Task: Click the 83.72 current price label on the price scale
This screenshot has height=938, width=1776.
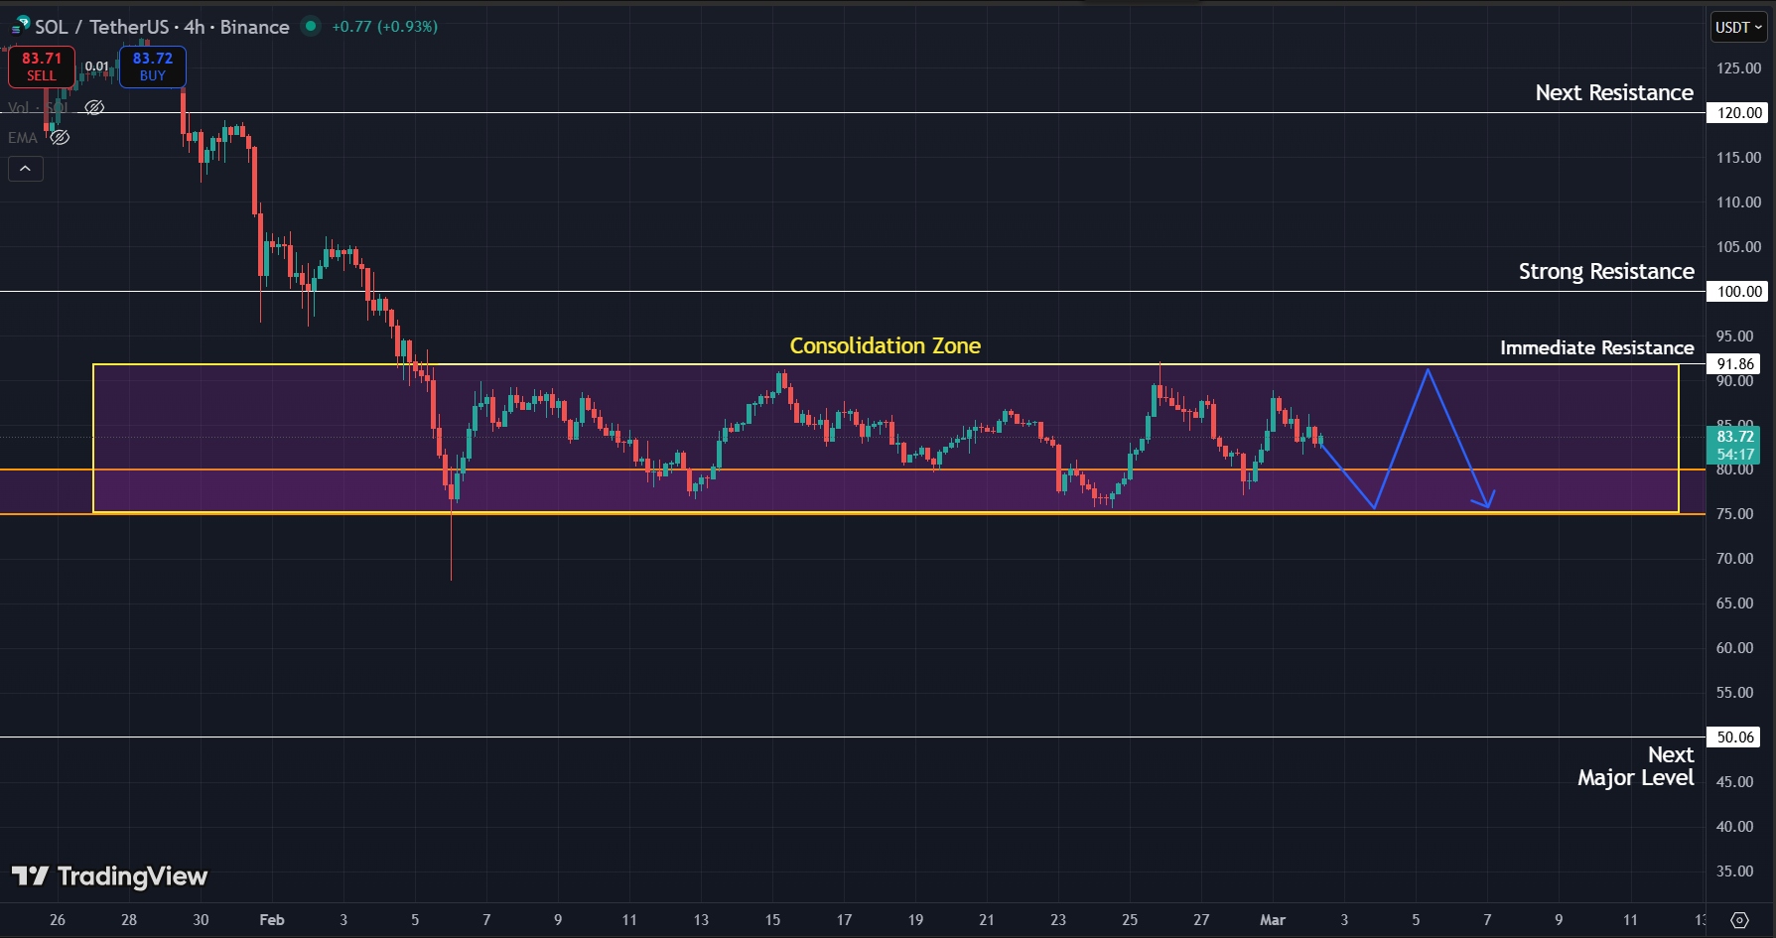Action: click(x=1734, y=437)
